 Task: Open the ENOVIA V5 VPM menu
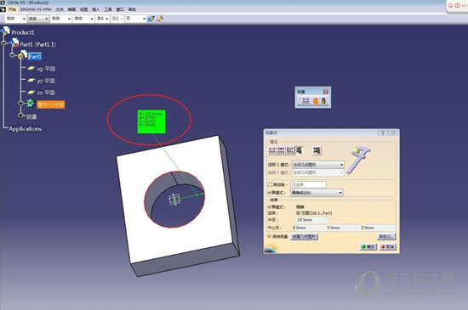click(36, 9)
